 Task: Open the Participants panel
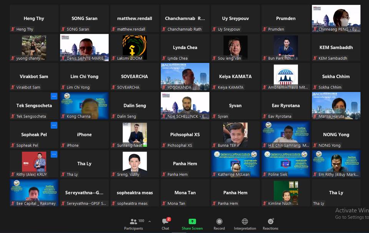click(133, 224)
